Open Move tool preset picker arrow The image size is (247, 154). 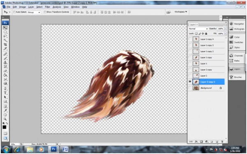point(9,12)
